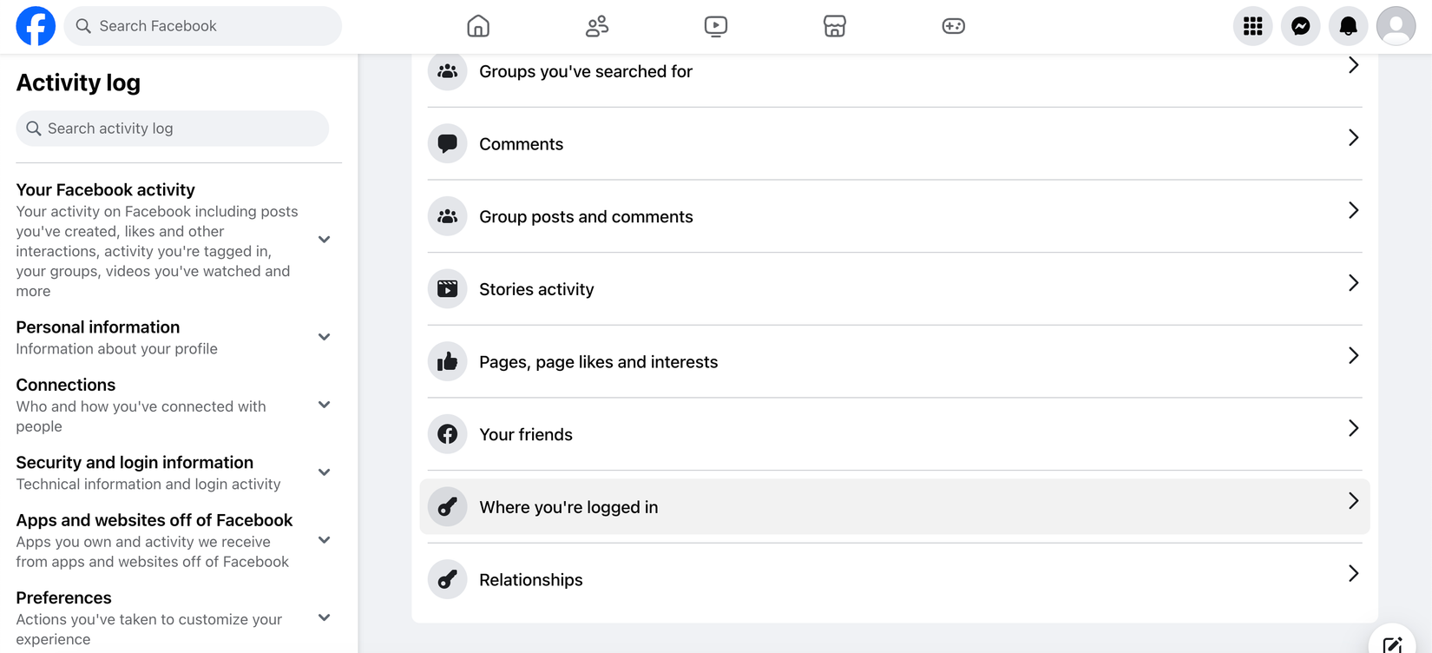The image size is (1432, 653).
Task: Open the Home feed icon
Action: [x=478, y=26]
